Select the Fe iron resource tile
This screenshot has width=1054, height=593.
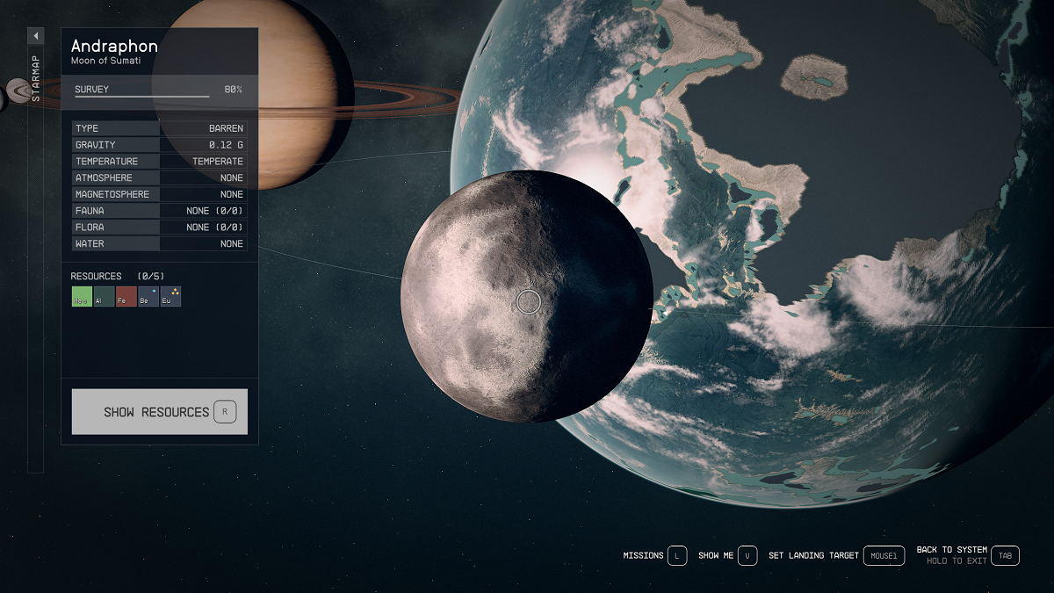(126, 297)
